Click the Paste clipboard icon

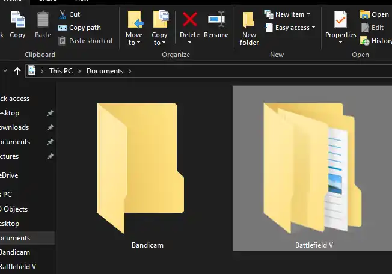pos(43,19)
